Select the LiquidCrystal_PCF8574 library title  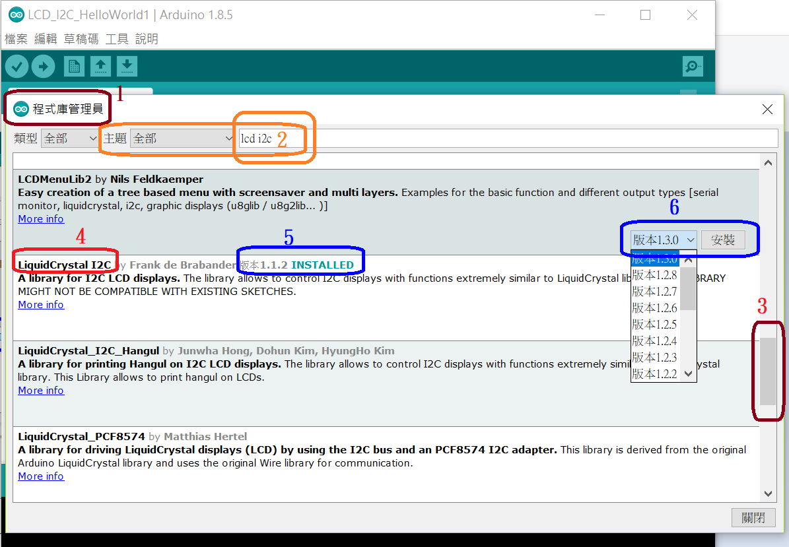[x=81, y=436]
